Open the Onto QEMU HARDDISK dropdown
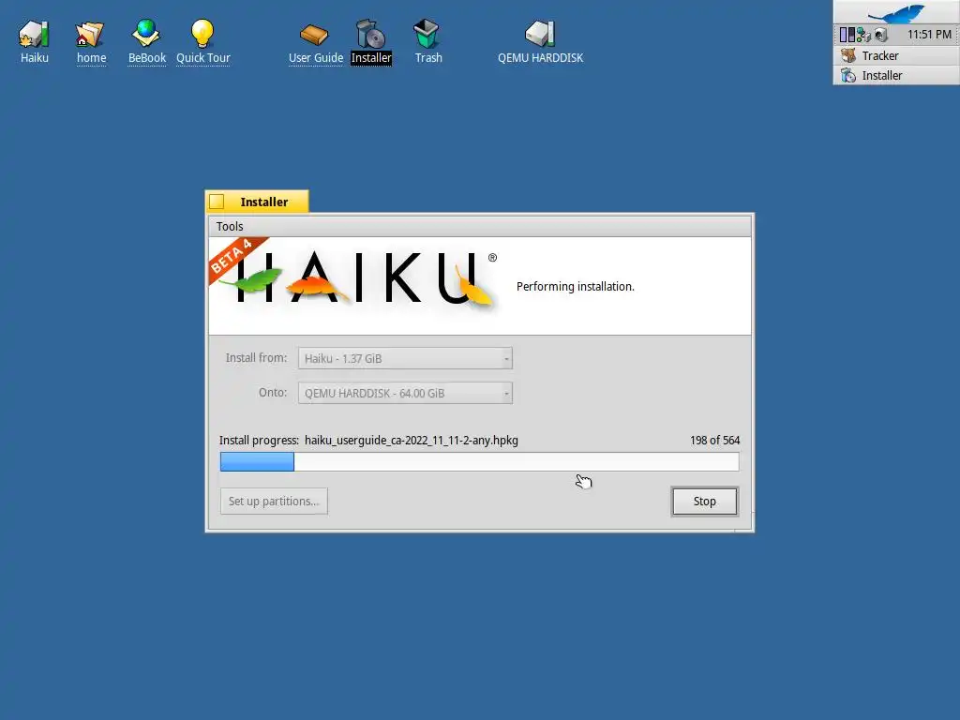 point(405,393)
